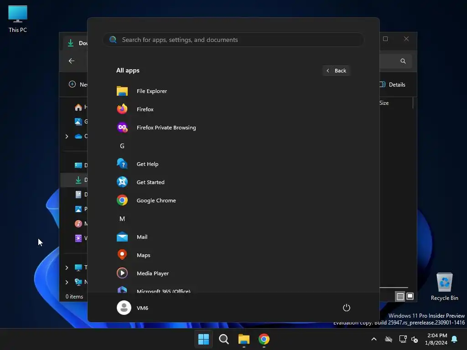Open the muted volume tray icon

pos(414,339)
